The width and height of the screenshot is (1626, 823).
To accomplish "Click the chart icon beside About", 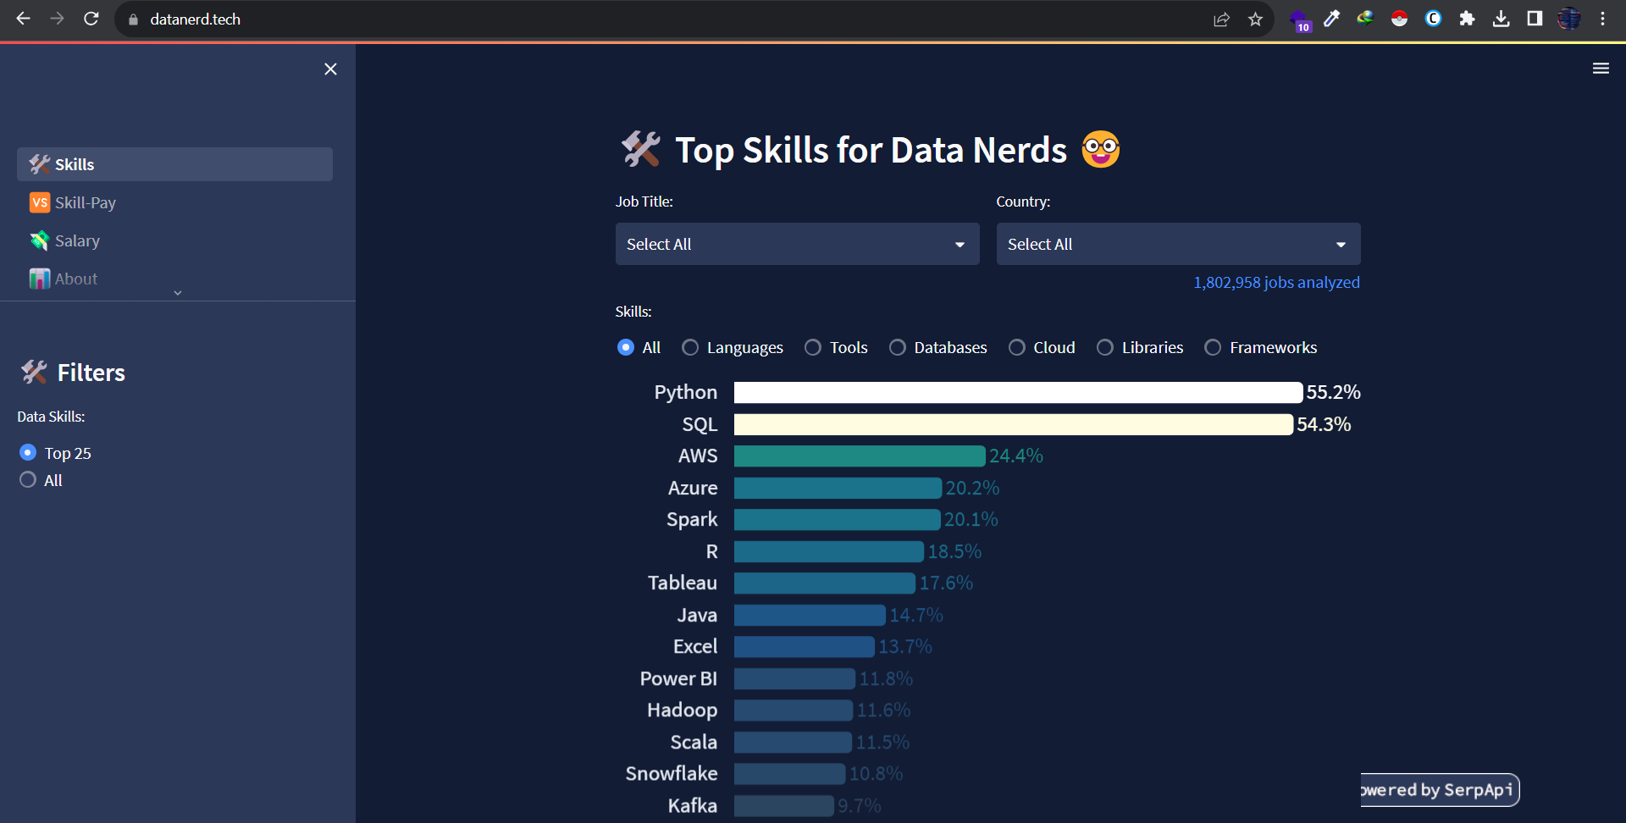I will click(x=40, y=279).
